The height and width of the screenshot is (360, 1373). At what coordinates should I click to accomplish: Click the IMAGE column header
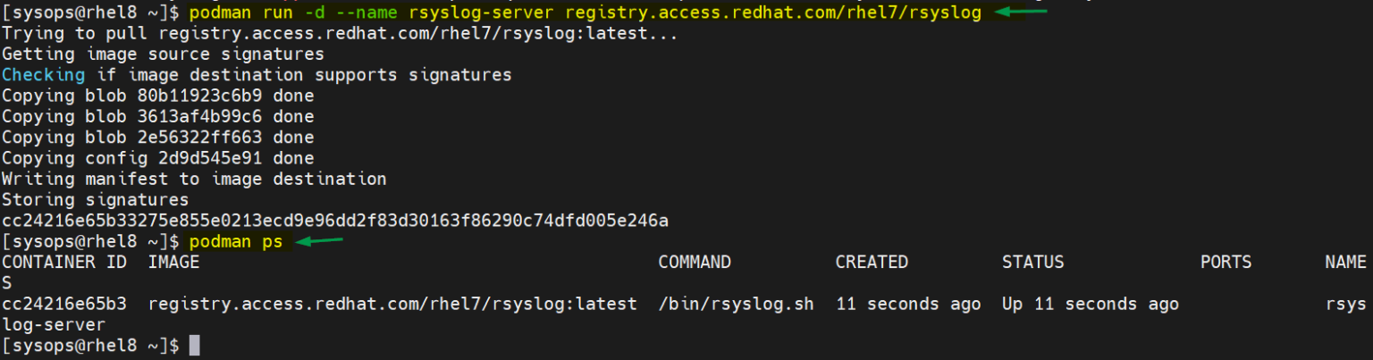tap(174, 263)
